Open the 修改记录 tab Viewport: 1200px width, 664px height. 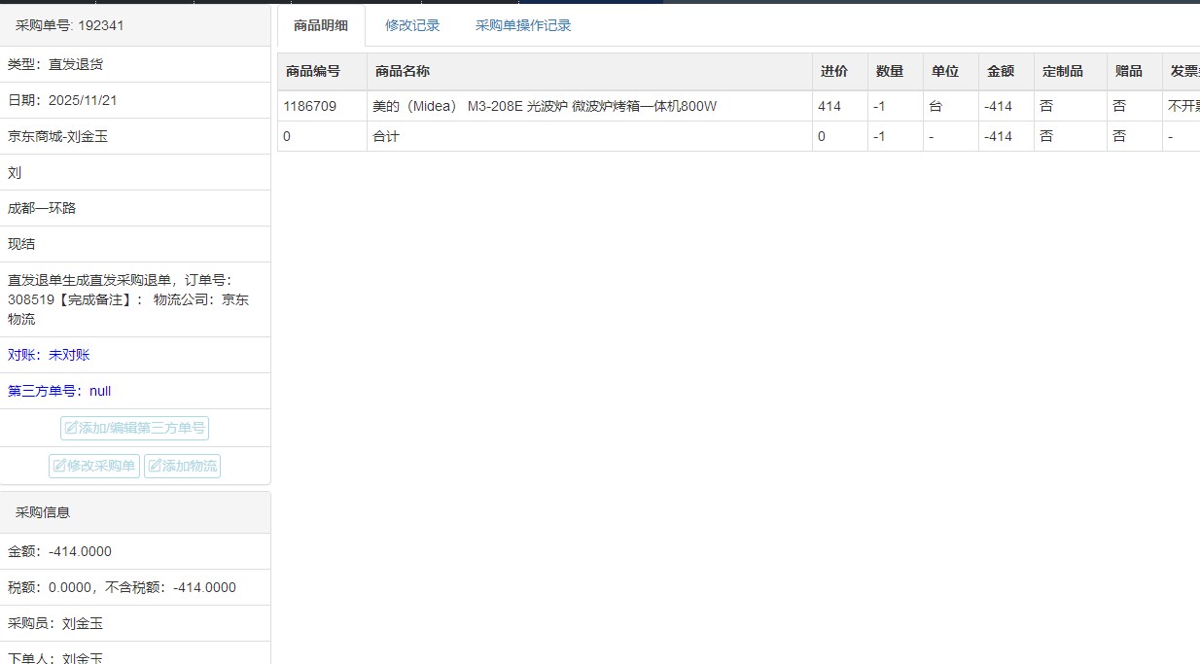coord(412,26)
